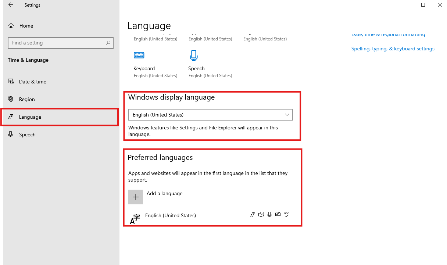Open the Date & time settings page
447x265 pixels.
coord(32,82)
